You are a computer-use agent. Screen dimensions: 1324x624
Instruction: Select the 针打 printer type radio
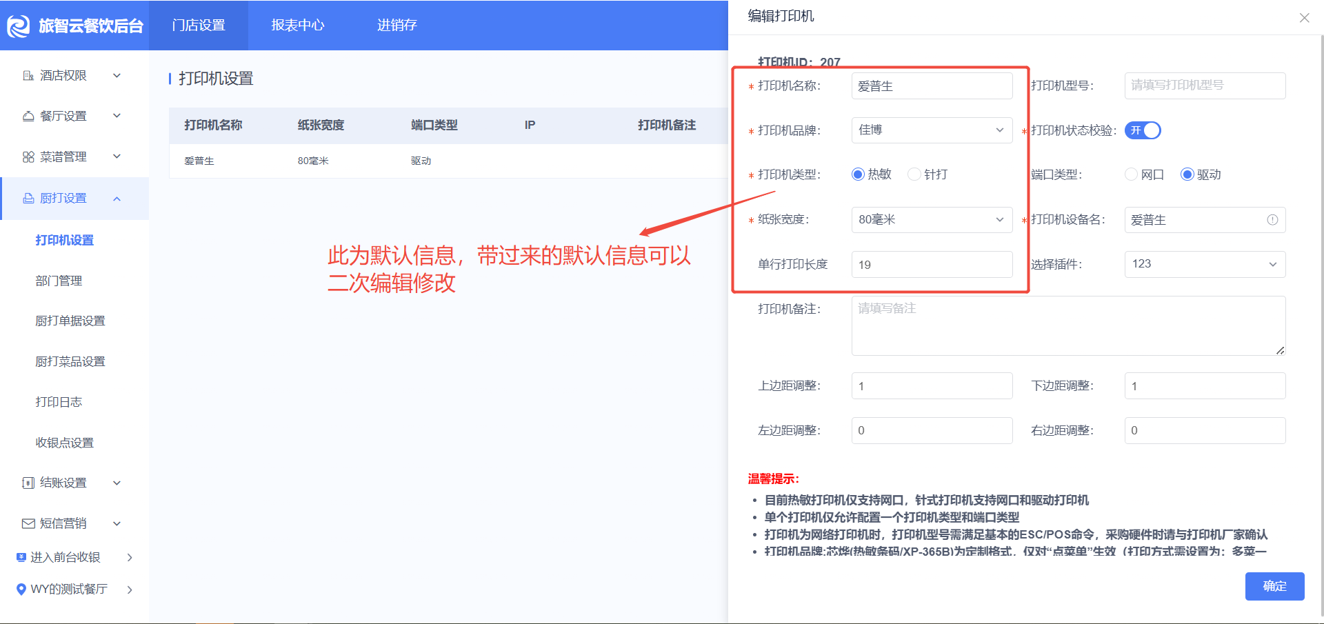[914, 174]
